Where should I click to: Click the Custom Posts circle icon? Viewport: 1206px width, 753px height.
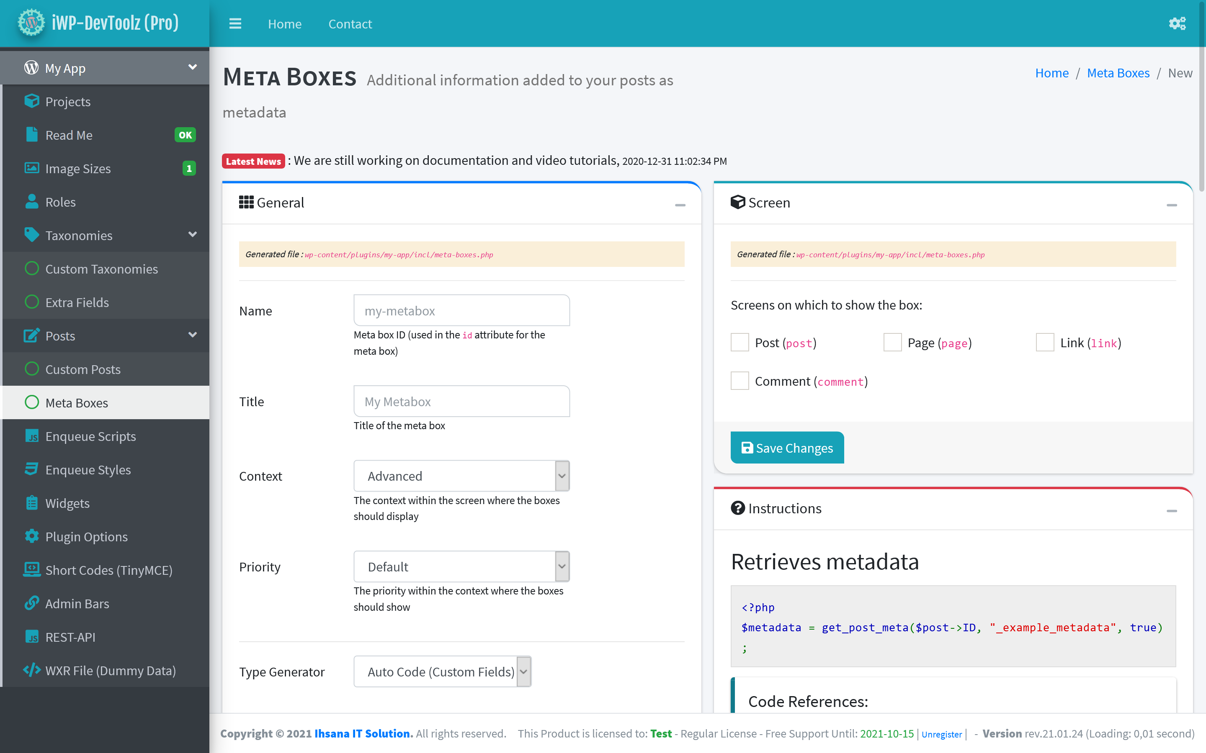[31, 369]
